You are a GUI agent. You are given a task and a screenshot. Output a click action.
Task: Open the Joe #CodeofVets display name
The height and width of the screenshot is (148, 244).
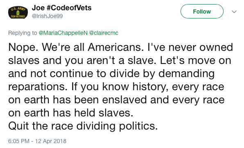coord(62,8)
